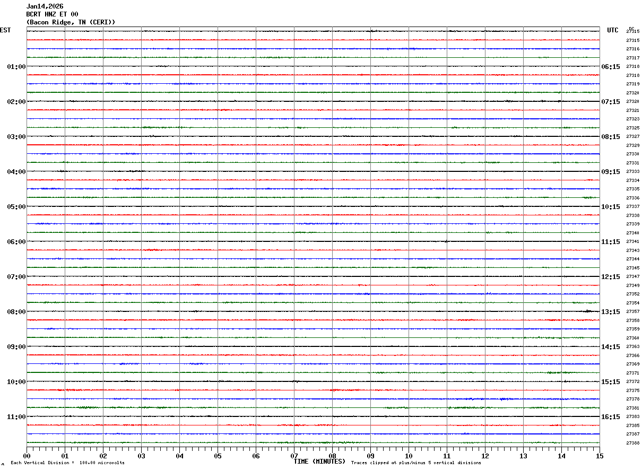Click minute label 01 on time axis
This screenshot has width=642, height=470.
click(x=65, y=456)
